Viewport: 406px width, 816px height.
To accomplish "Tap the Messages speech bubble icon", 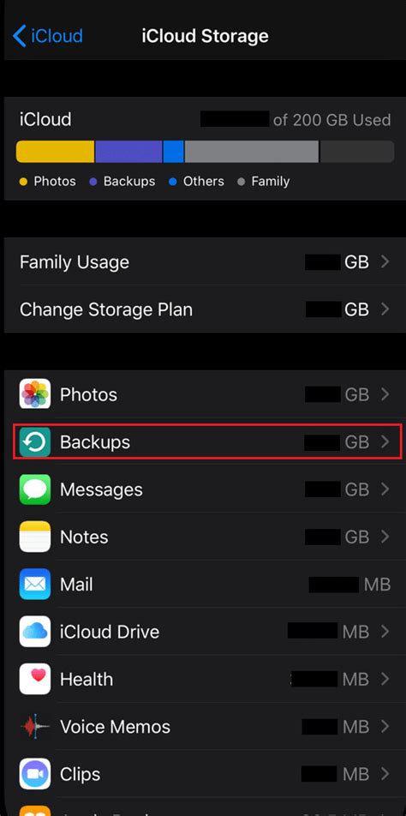I will point(35,489).
